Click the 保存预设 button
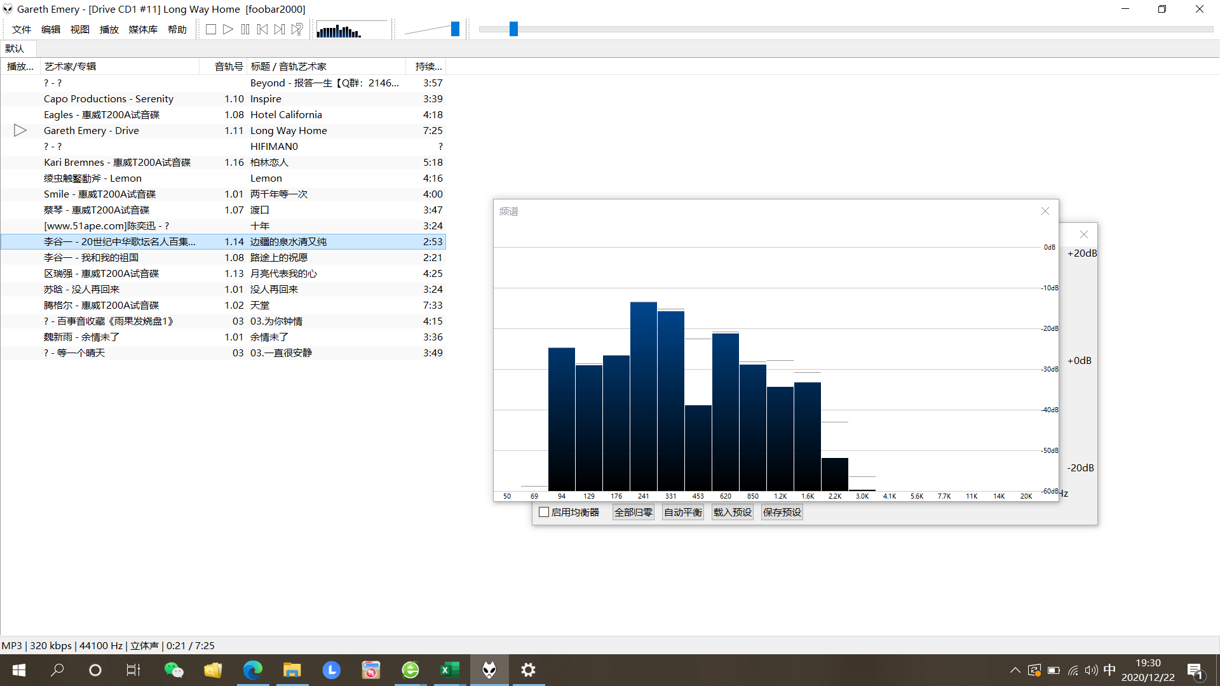The height and width of the screenshot is (686, 1220). (782, 512)
